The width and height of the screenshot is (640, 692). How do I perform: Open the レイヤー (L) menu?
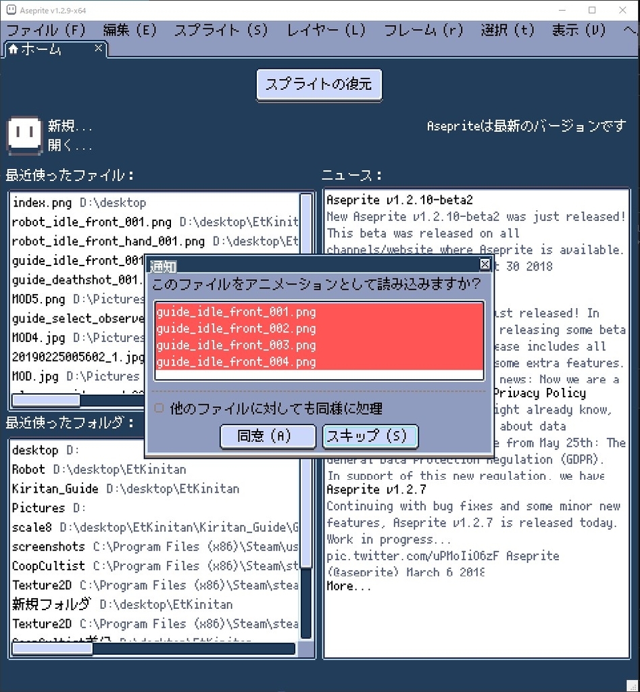326,30
